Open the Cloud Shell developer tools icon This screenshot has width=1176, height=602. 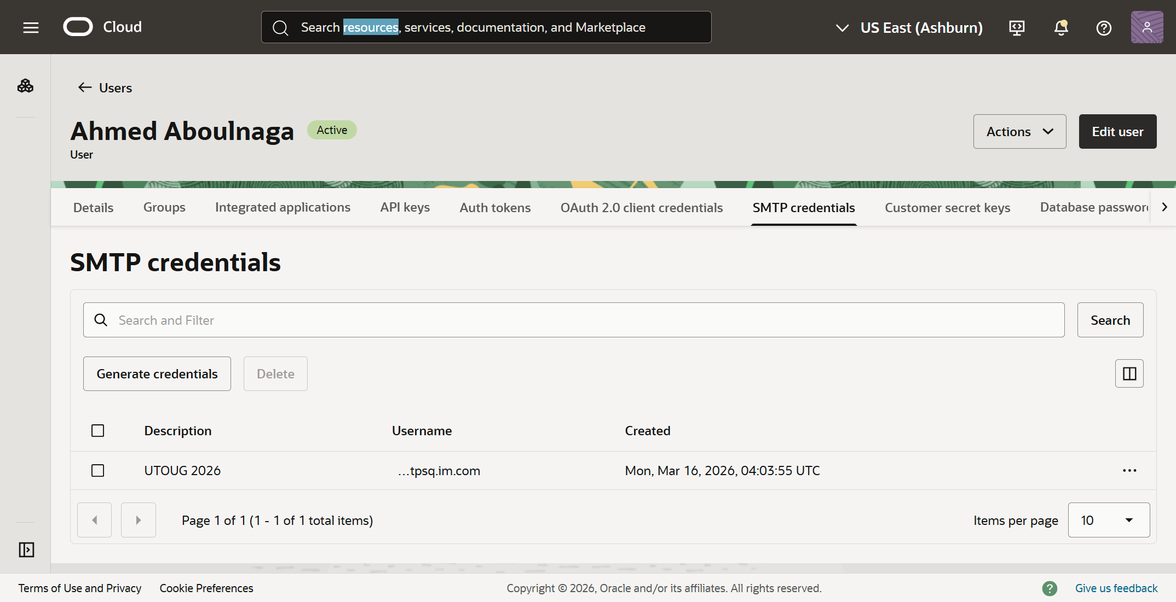click(x=1017, y=27)
